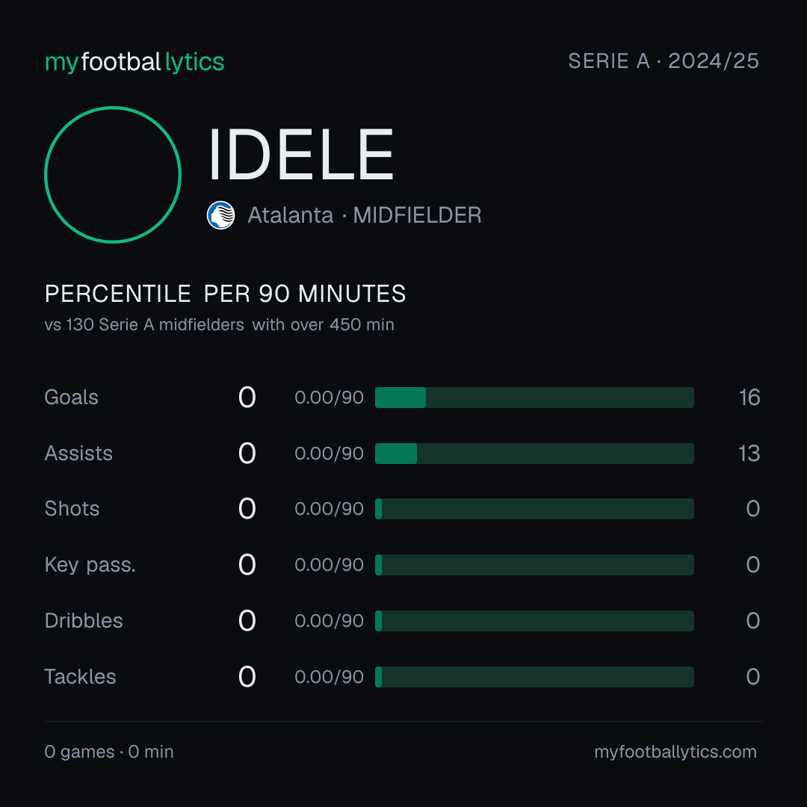Click the Tackles stat label
This screenshot has width=807, height=807.
click(x=80, y=677)
